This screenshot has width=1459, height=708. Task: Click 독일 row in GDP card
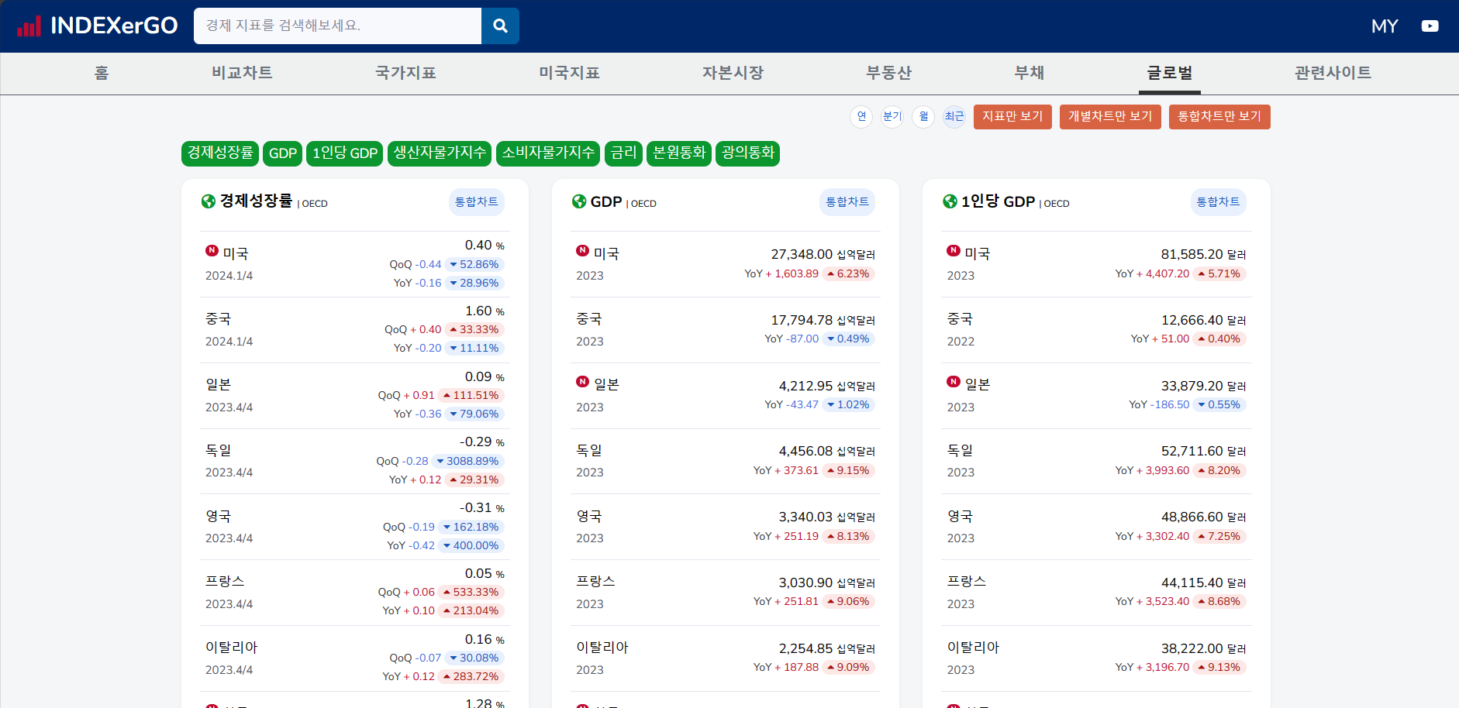[726, 461]
